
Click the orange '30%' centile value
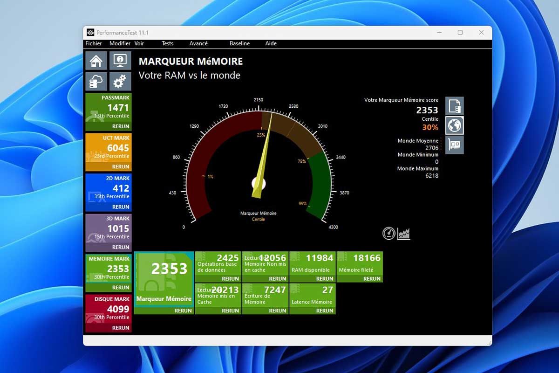coord(430,127)
